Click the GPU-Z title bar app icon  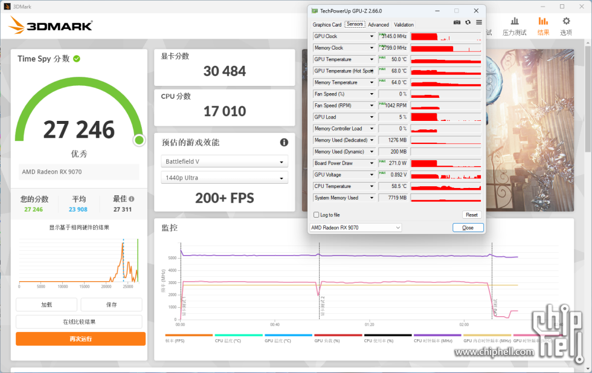pos(315,11)
